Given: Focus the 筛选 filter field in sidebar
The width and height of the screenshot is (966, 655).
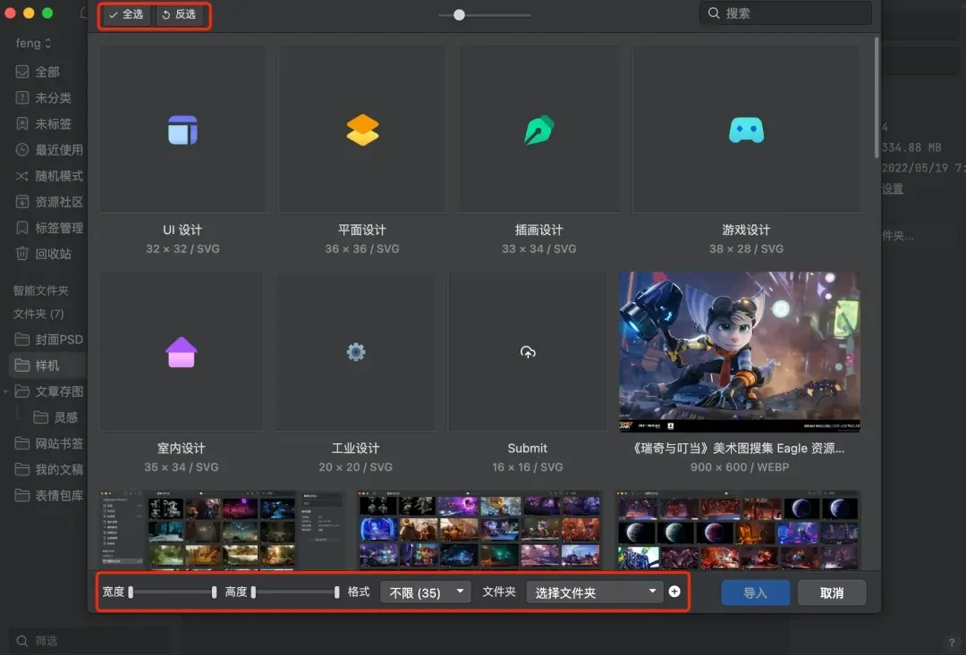Looking at the screenshot, I should tap(89, 641).
